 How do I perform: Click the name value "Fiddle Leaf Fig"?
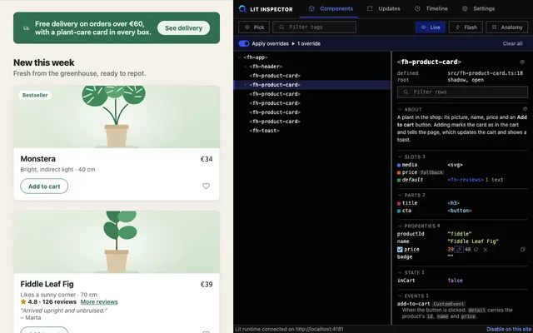(x=473, y=241)
